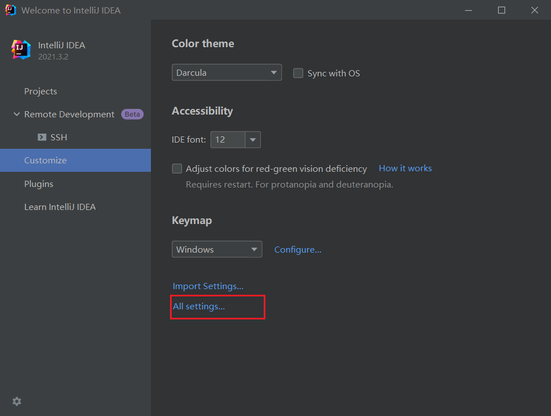Toggle red-green vision deficiency checkbox
Screen dimensions: 551x416
(x=177, y=168)
